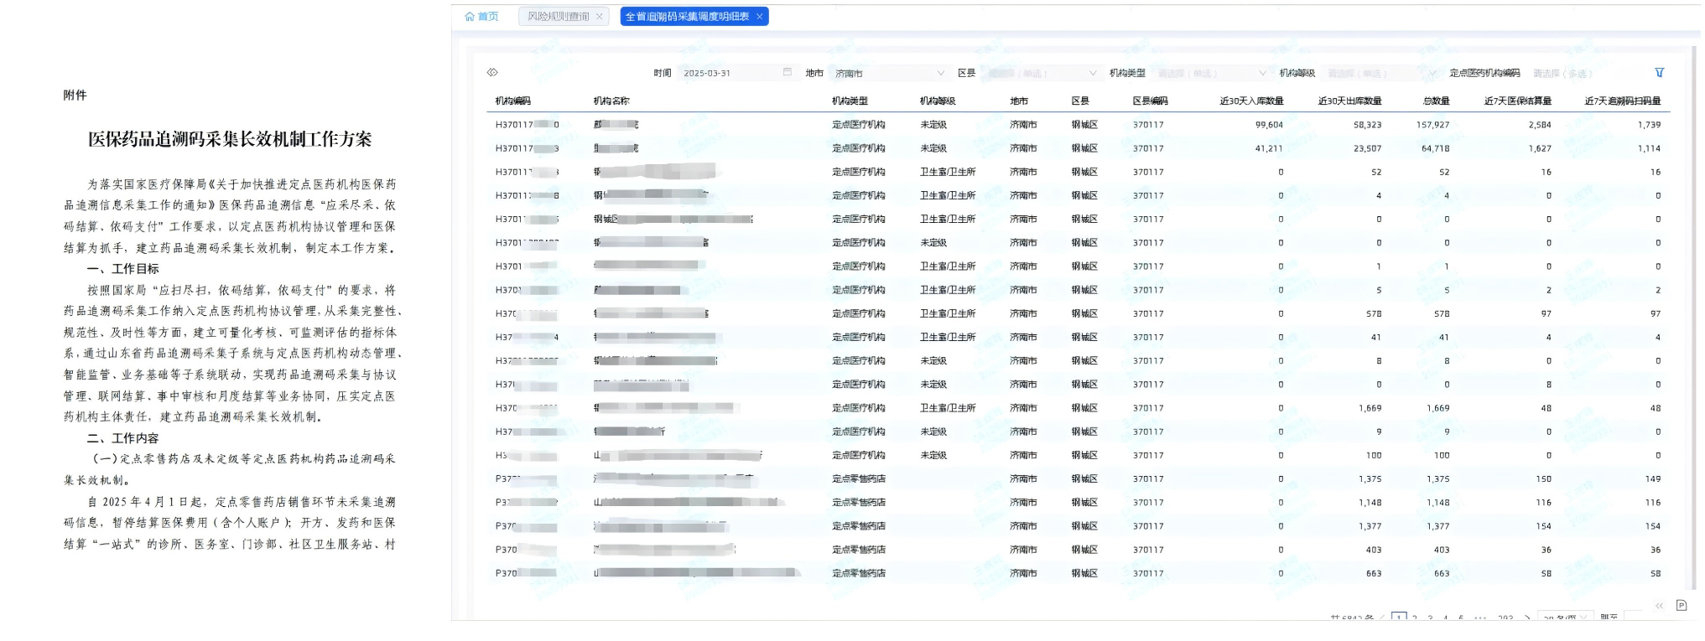Click the cell value 23,507
Screen dimensions: 1705x641
[1367, 148]
